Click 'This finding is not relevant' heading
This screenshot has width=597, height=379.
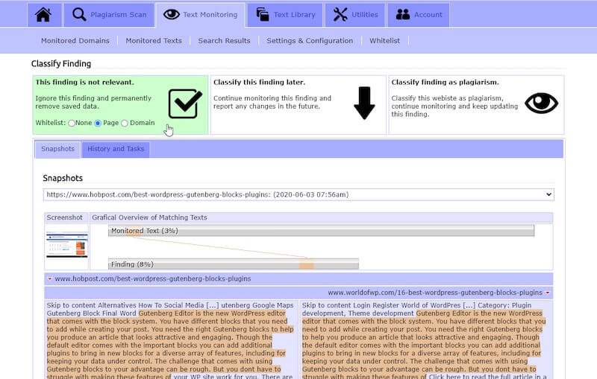pos(84,82)
